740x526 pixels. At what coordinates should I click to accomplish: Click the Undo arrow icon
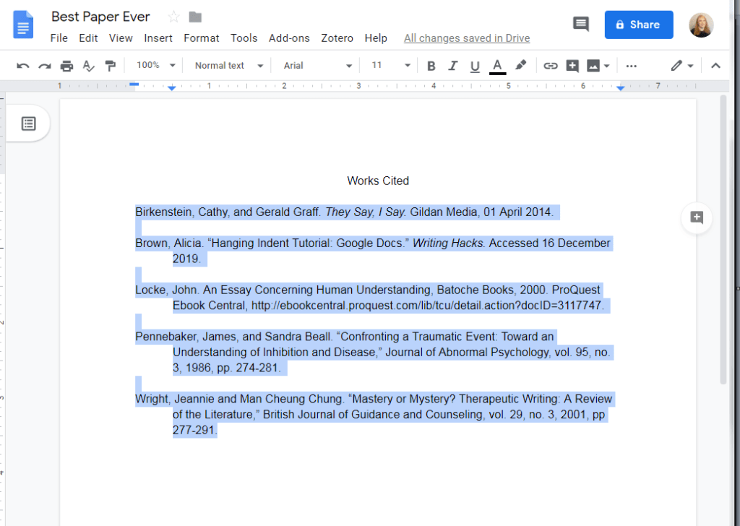click(23, 66)
